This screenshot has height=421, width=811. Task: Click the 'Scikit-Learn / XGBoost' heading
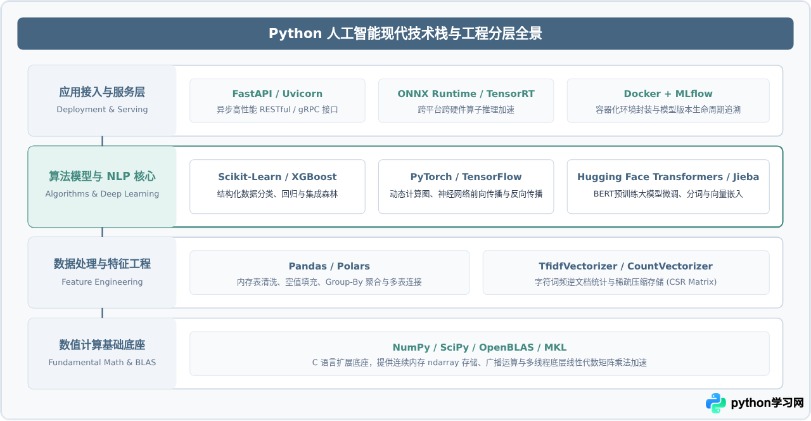[x=278, y=177]
